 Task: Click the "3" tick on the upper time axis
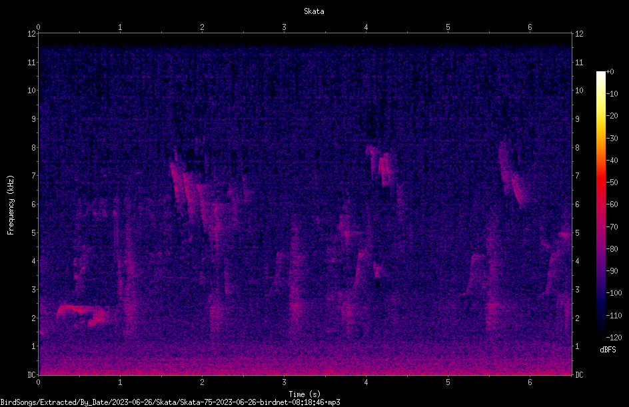click(x=284, y=27)
